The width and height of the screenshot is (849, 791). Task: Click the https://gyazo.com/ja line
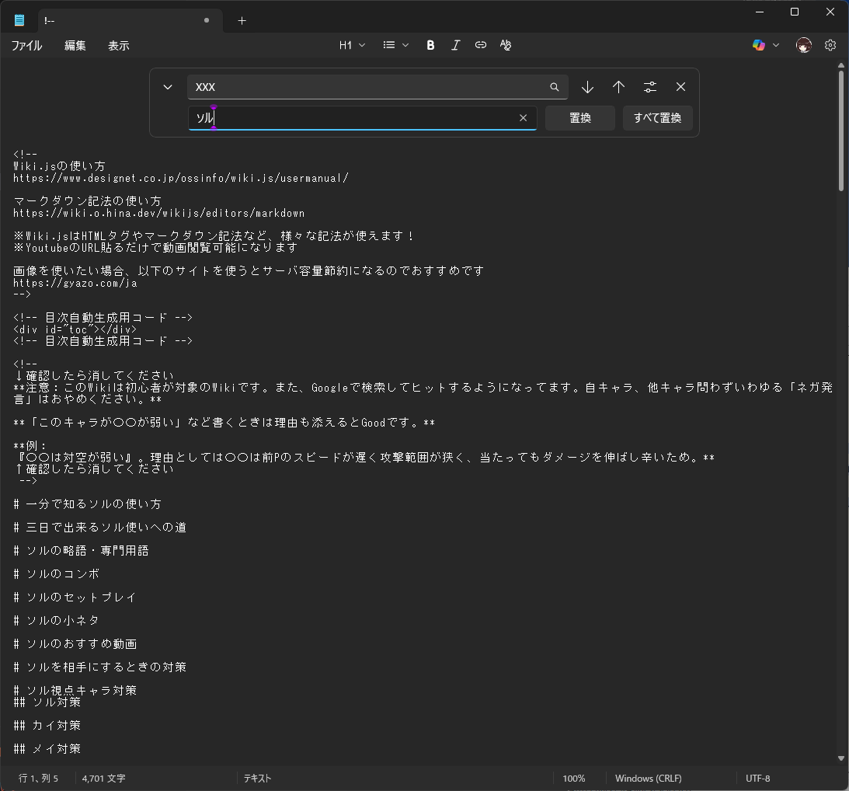tap(75, 284)
